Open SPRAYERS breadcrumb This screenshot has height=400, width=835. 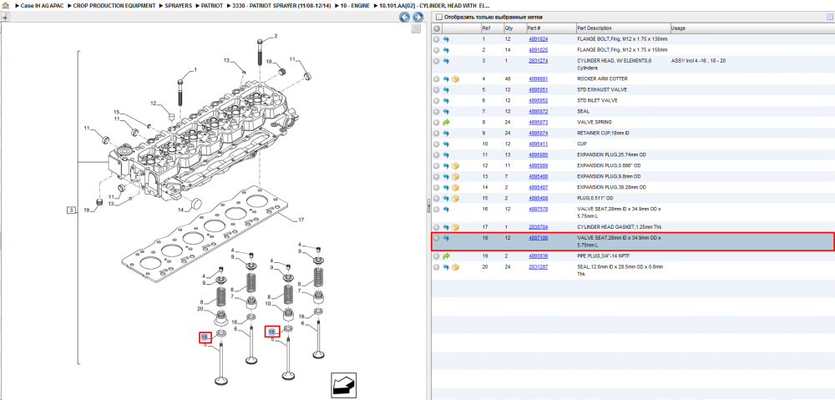tap(179, 5)
